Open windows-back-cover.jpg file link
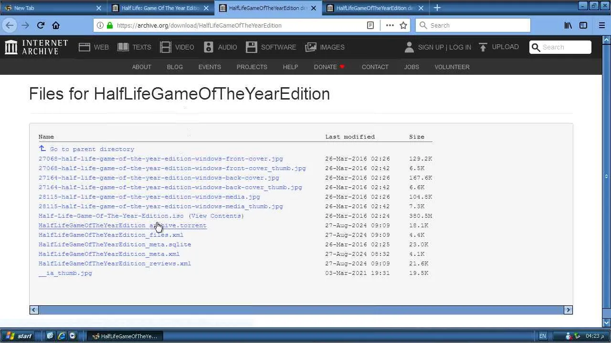611x343 pixels. click(x=159, y=178)
